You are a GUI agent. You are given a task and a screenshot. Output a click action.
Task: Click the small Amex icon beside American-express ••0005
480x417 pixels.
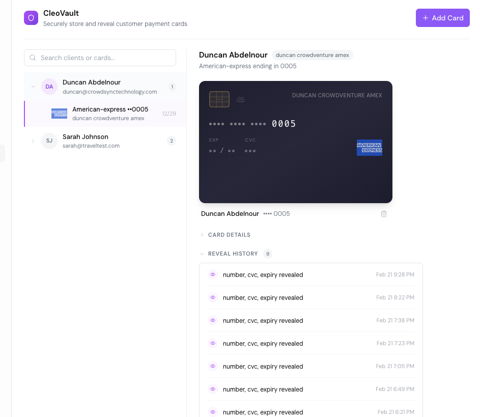click(59, 113)
